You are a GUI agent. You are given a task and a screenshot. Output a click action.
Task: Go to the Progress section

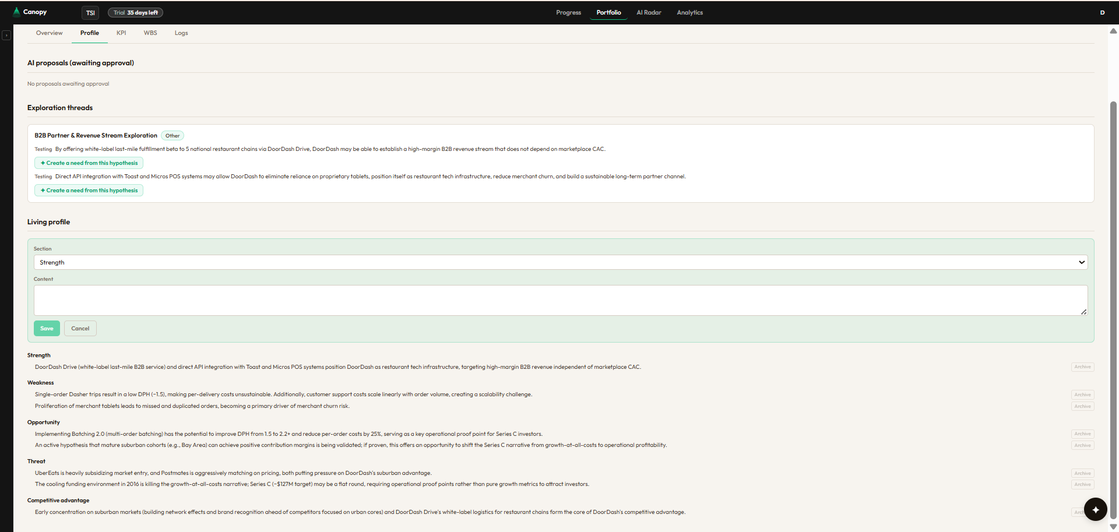[x=568, y=12]
